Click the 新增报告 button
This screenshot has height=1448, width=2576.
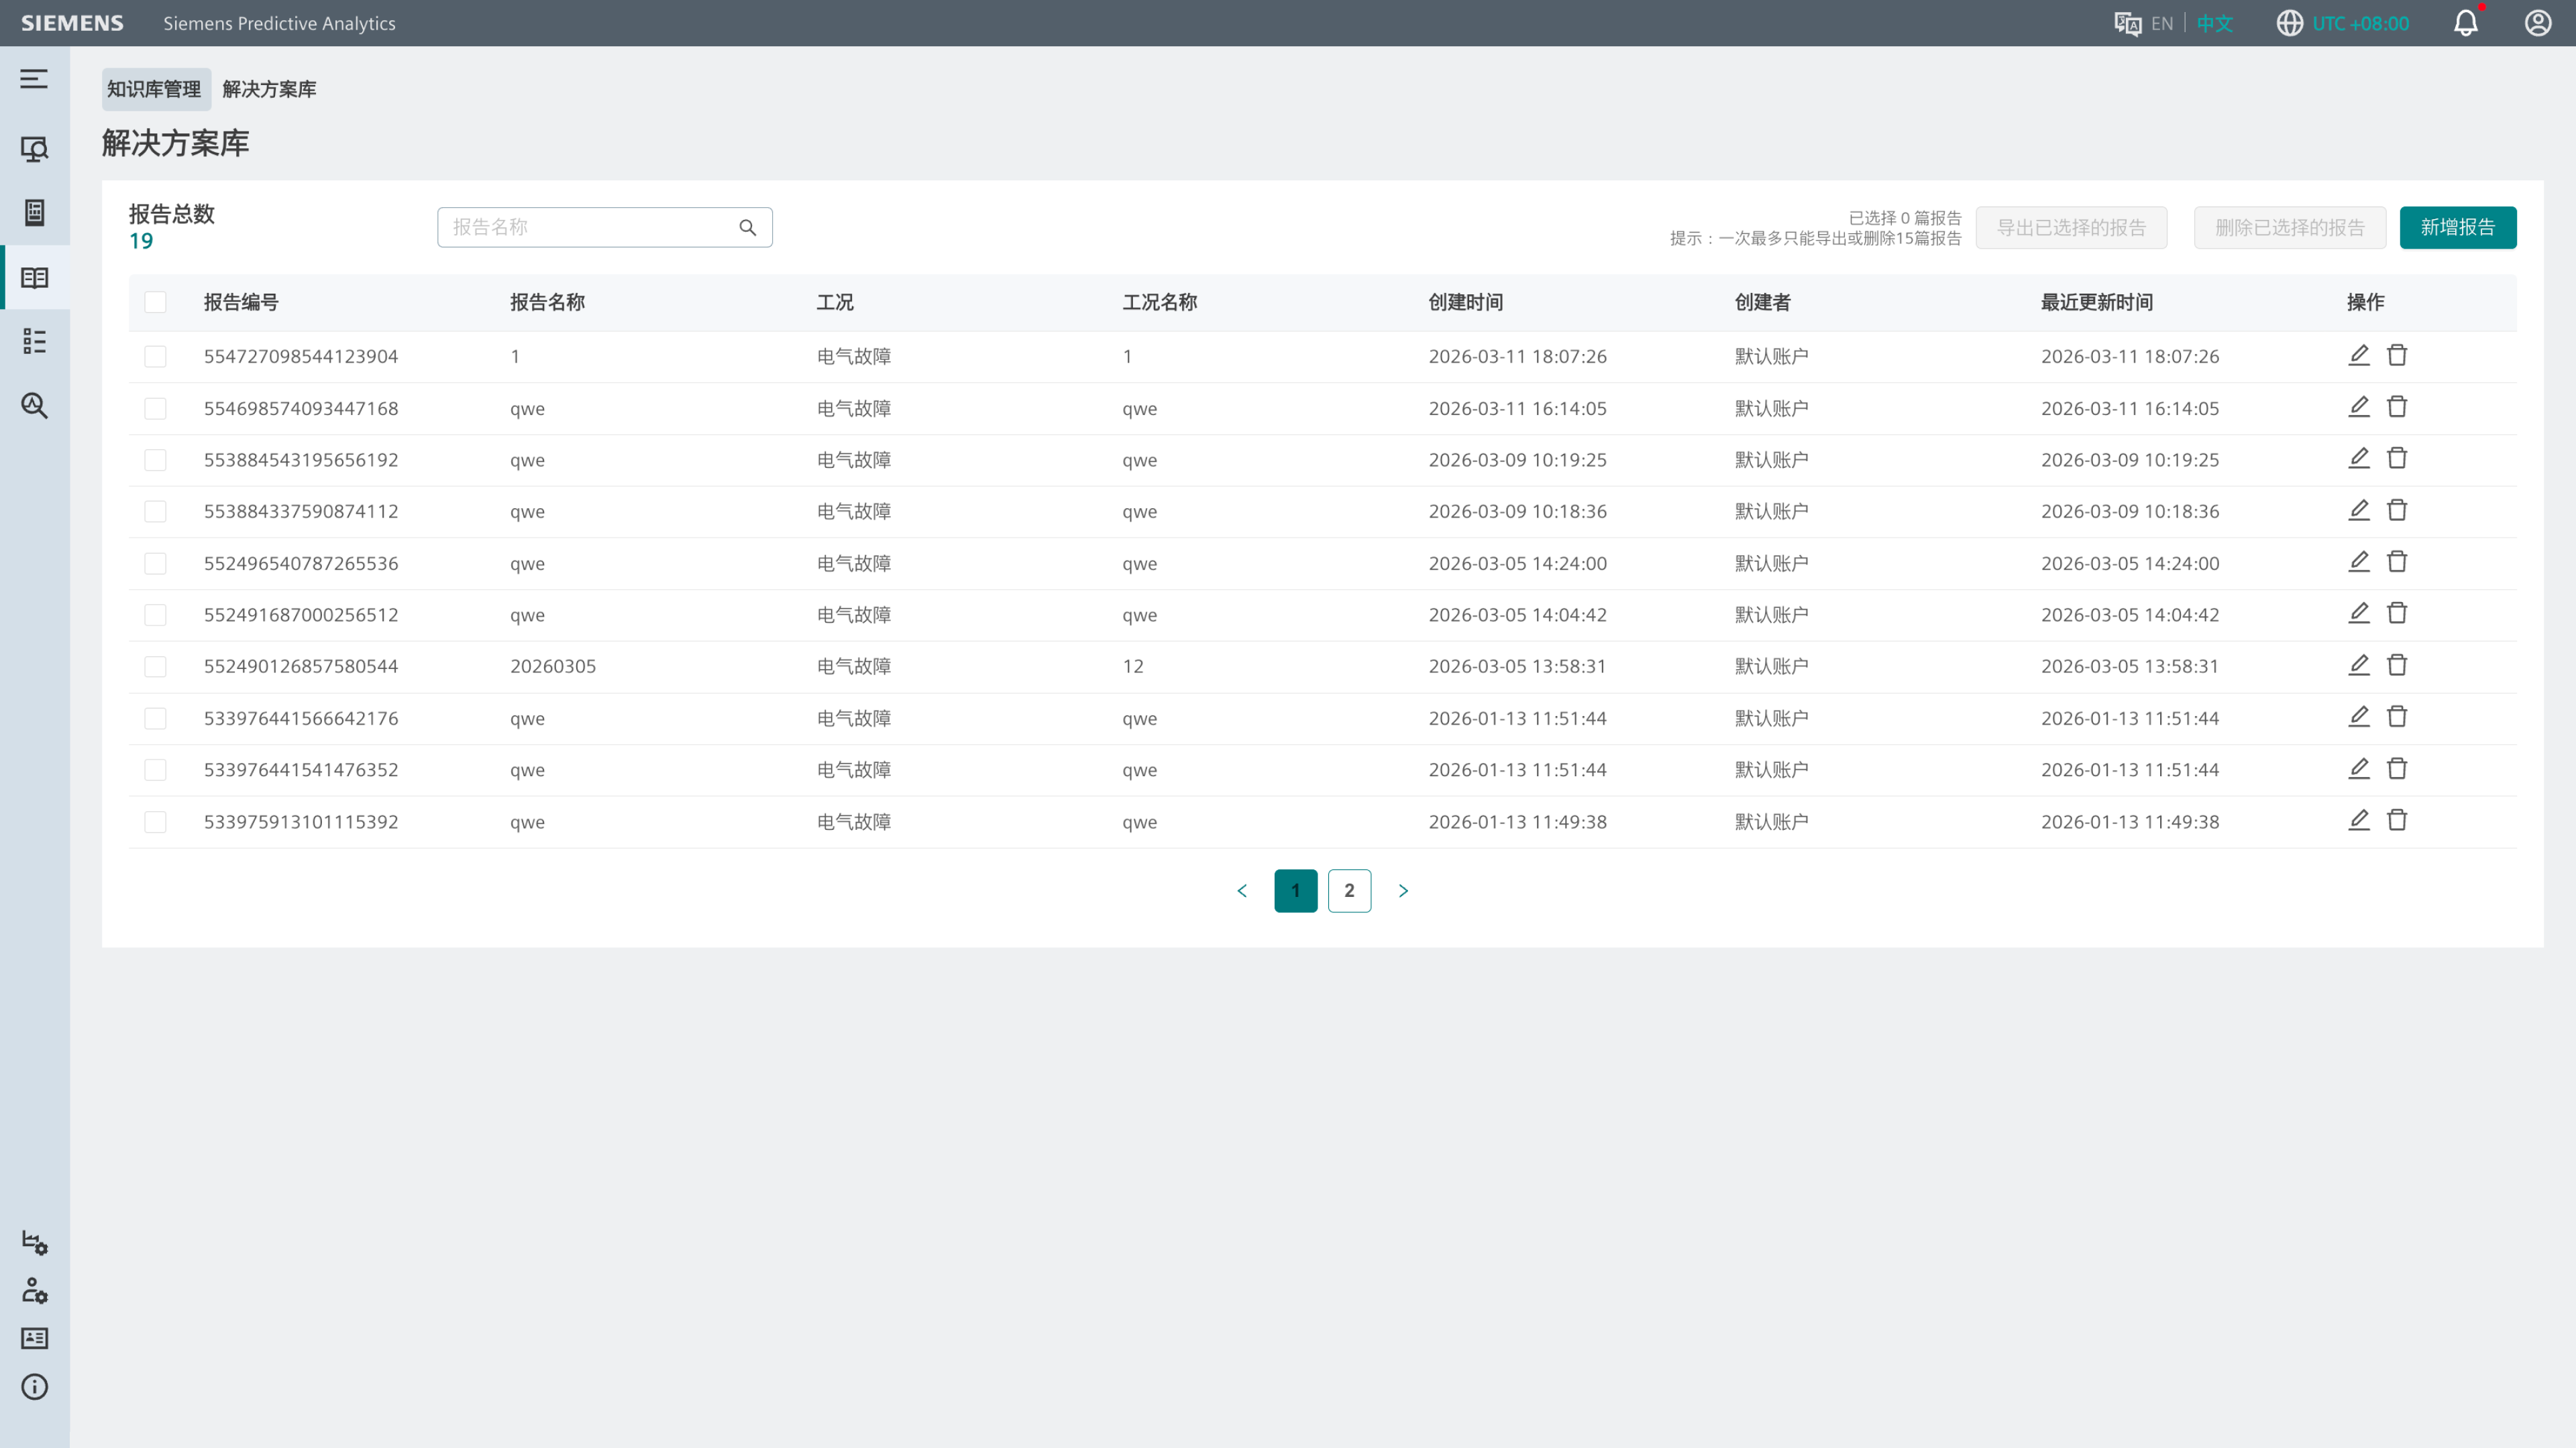tap(2458, 228)
